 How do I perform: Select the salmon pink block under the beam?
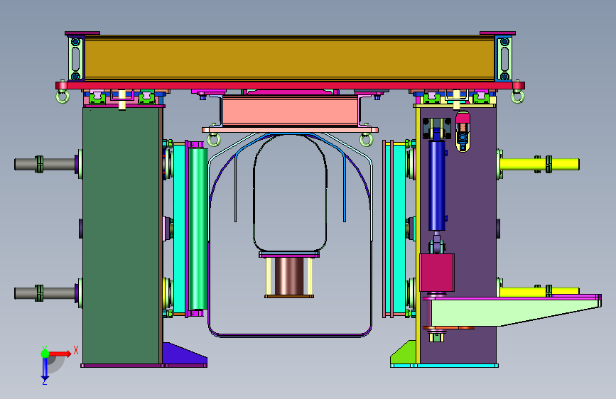click(290, 111)
